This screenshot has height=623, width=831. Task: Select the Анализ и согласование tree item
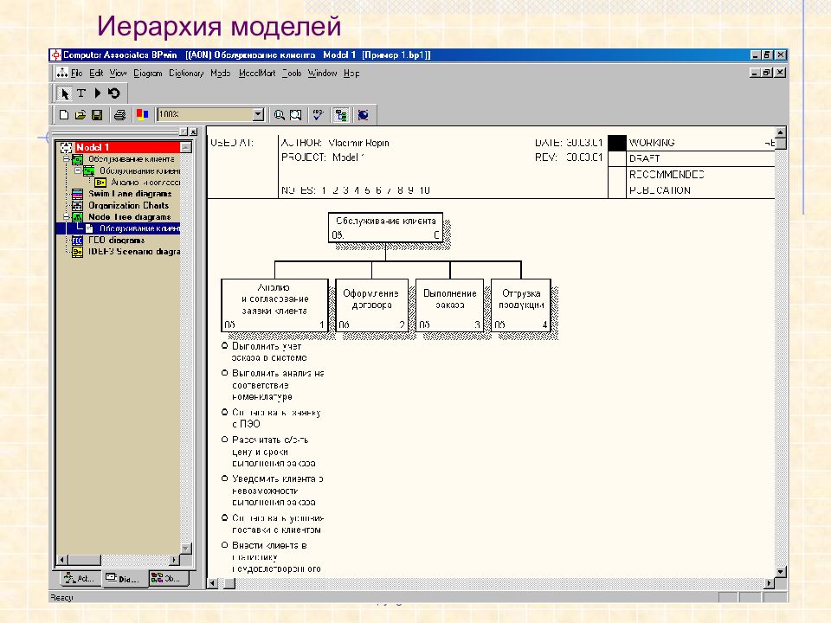(145, 183)
